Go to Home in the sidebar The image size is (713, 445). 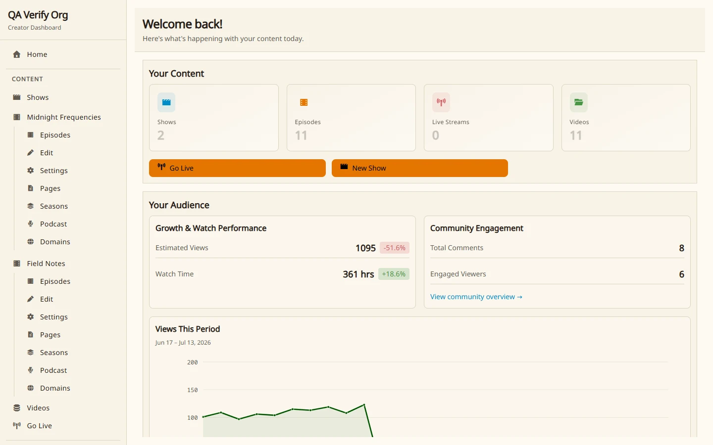click(x=63, y=54)
